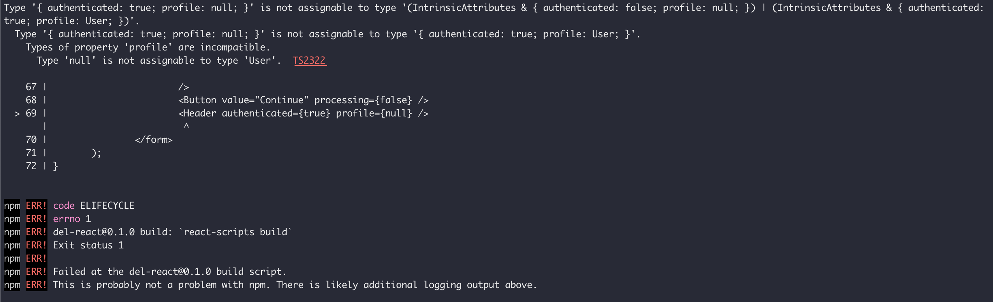This screenshot has height=302, width=993.
Task: Click the 'Exit status 1' line
Action: tap(88, 245)
